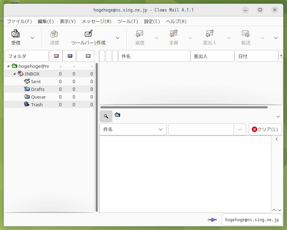Open the 件名 search type dropdown
Viewport: 287px width, 230px height.
pos(133,129)
